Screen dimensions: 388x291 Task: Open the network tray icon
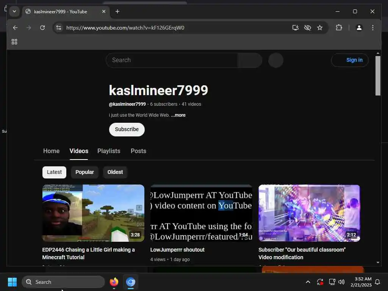(332, 282)
